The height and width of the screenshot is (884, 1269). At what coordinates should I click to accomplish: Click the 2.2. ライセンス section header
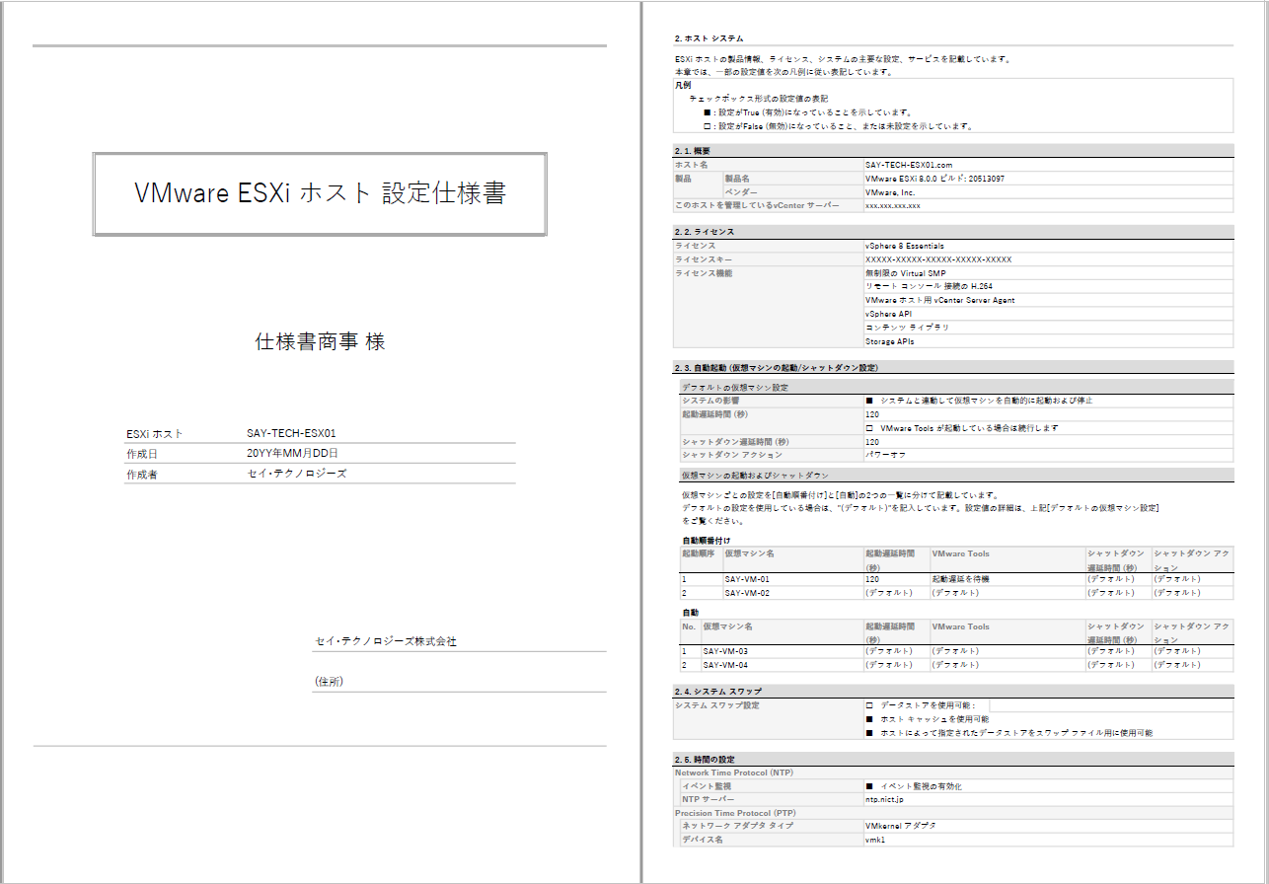tap(953, 231)
